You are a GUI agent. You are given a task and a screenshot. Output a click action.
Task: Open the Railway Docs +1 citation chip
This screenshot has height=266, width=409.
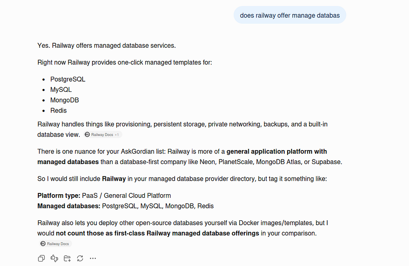(103, 135)
